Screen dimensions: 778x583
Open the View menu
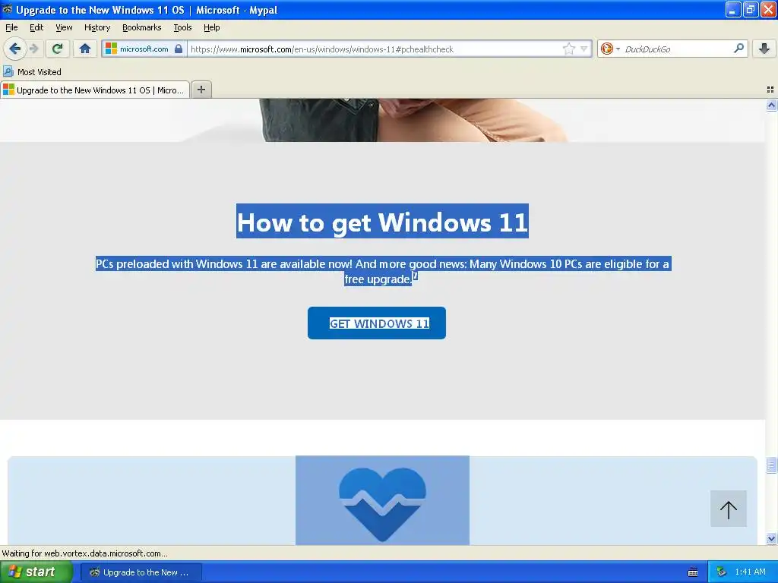tap(64, 27)
